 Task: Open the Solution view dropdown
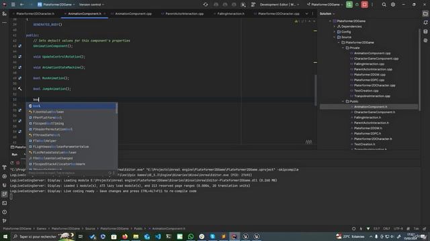327,13
